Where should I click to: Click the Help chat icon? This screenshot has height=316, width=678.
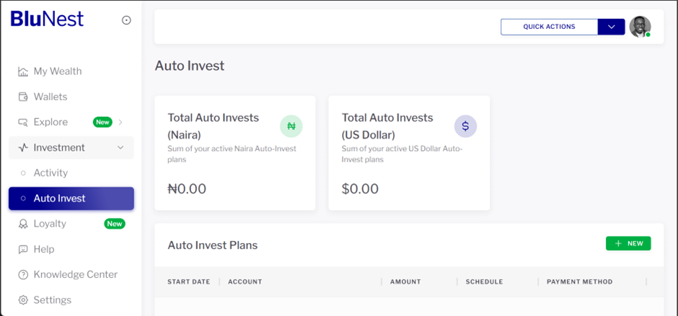pos(23,250)
